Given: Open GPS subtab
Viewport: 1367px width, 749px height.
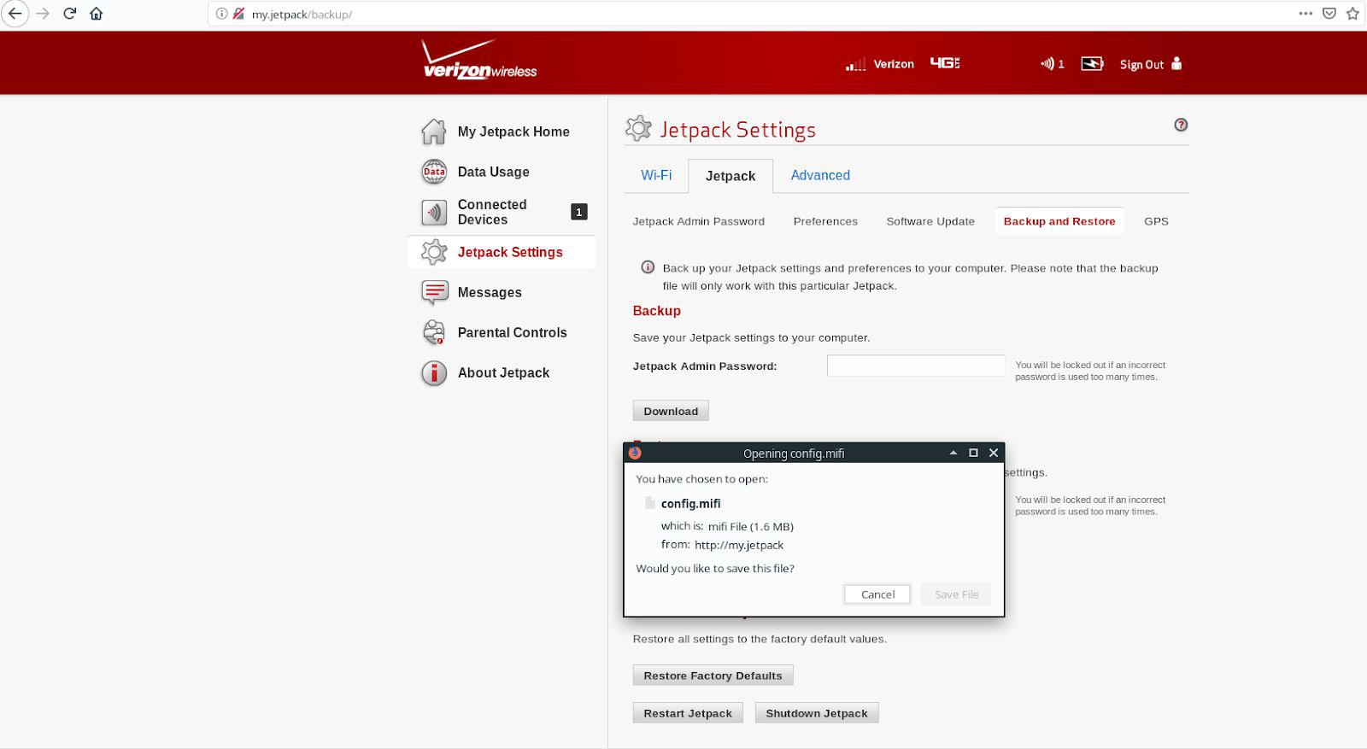Looking at the screenshot, I should pyautogui.click(x=1156, y=221).
